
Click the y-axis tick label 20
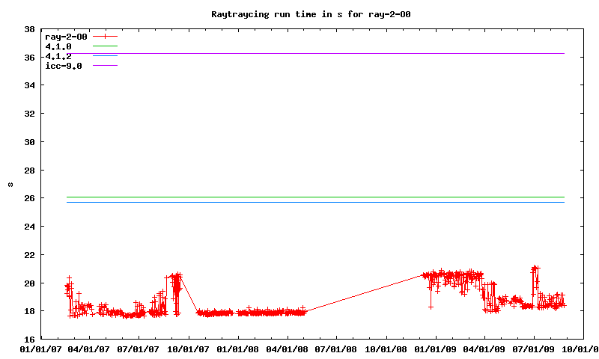point(29,283)
